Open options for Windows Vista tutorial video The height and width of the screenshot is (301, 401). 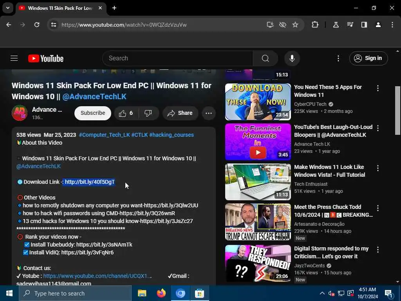378,168
